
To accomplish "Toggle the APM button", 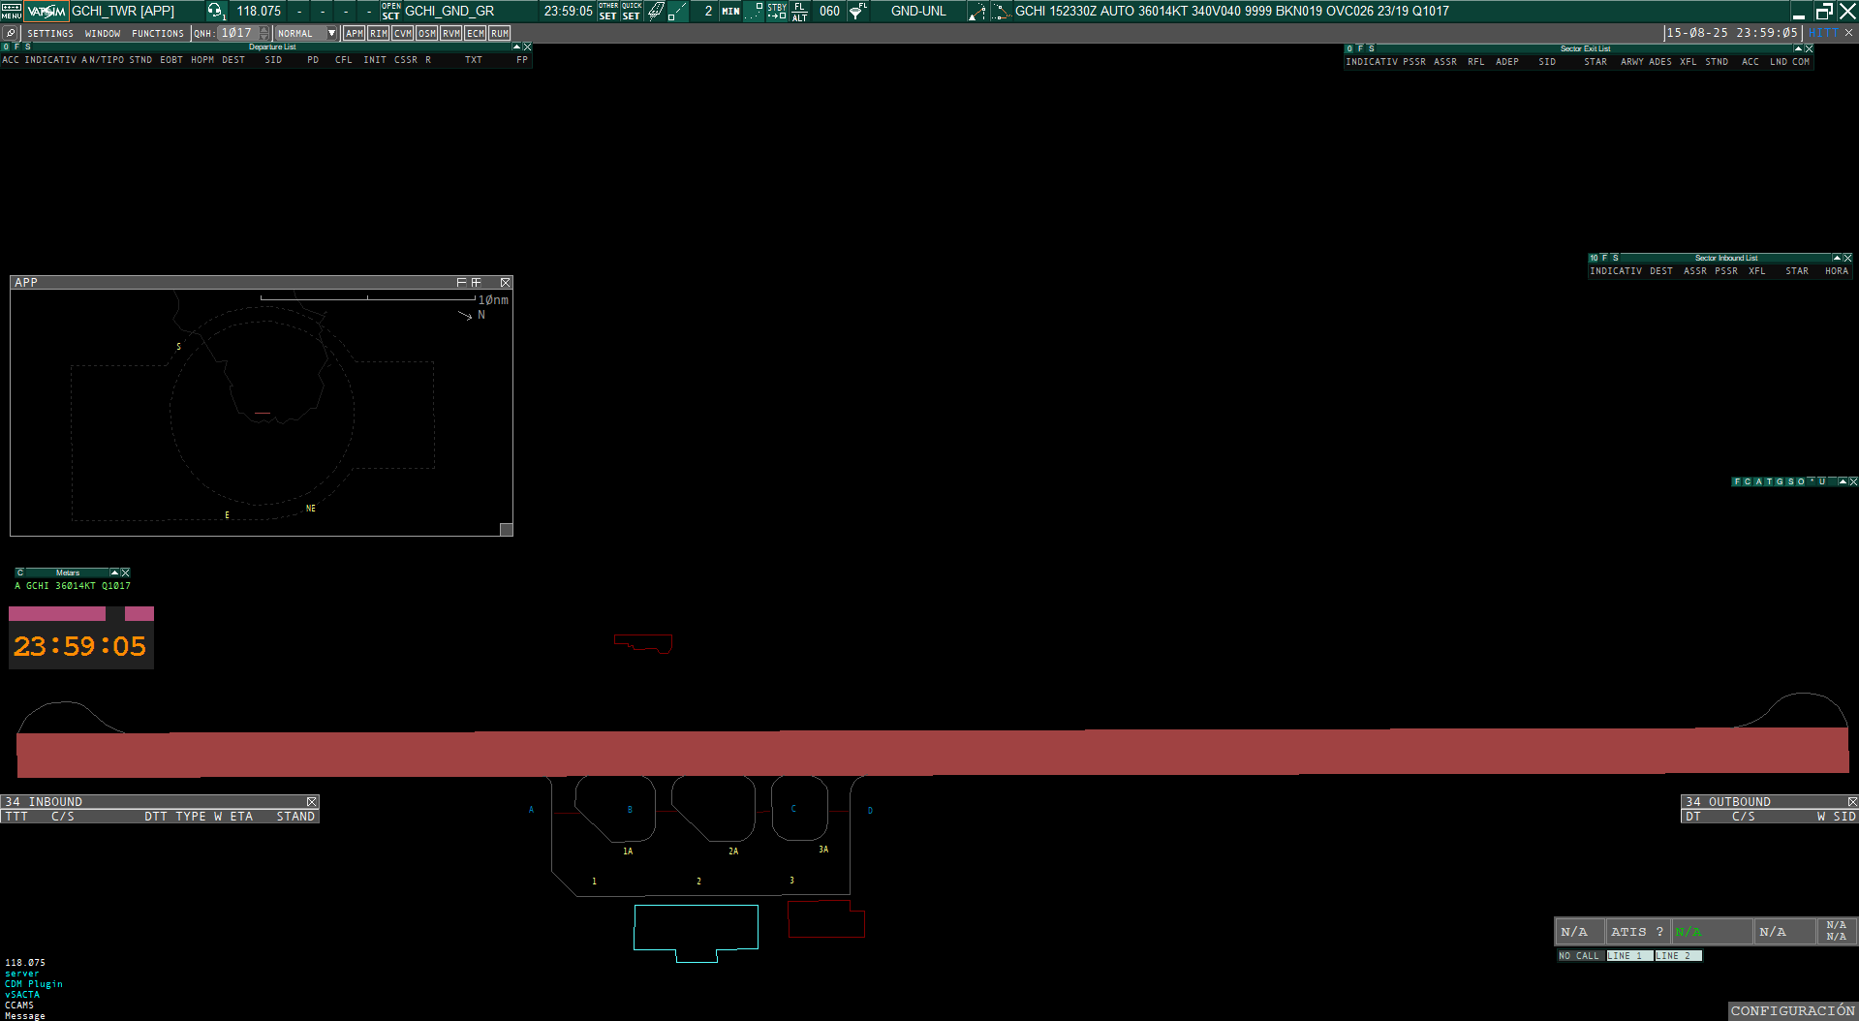I will [355, 33].
